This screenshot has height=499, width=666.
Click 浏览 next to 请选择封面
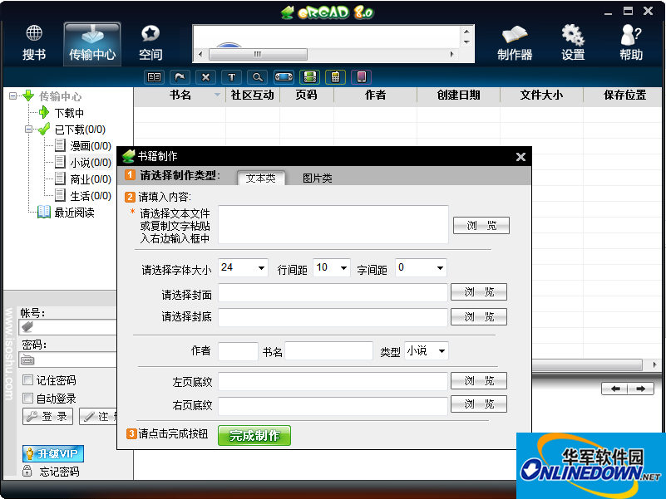tap(478, 292)
